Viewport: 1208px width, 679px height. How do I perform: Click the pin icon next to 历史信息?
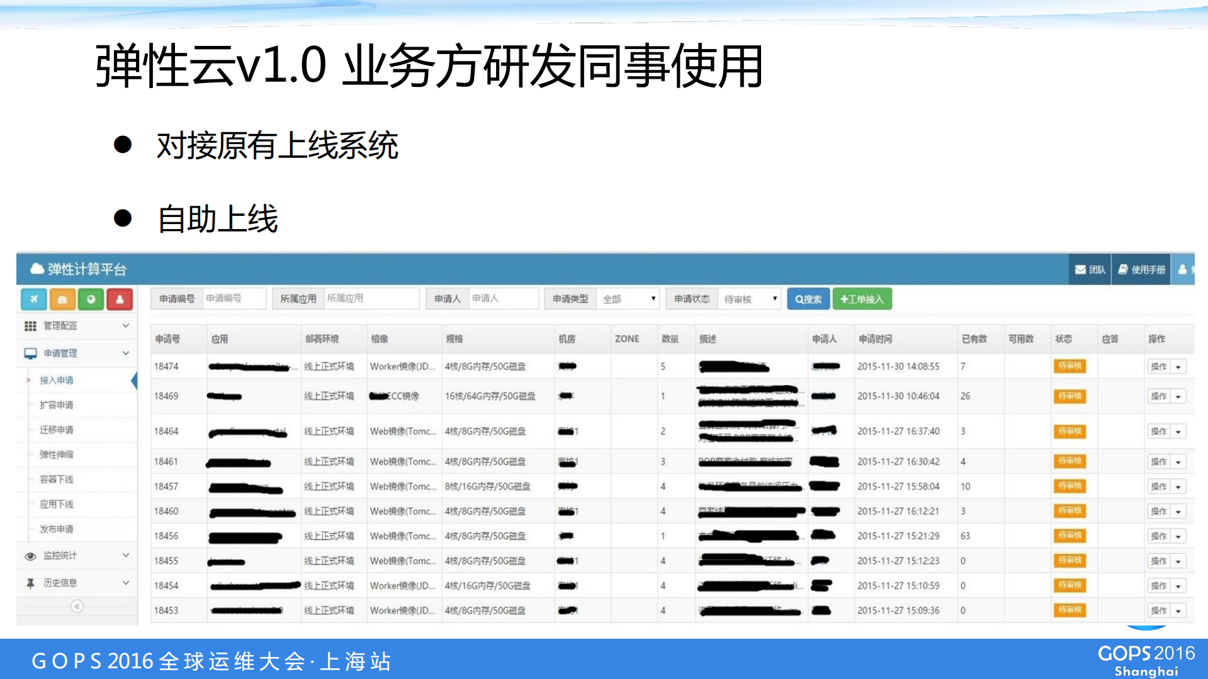click(x=29, y=583)
